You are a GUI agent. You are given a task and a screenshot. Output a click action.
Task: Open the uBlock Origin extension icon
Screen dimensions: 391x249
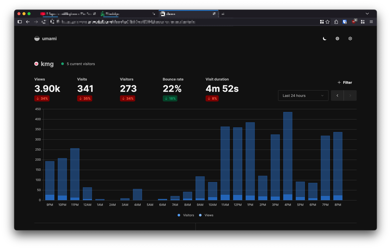click(354, 22)
